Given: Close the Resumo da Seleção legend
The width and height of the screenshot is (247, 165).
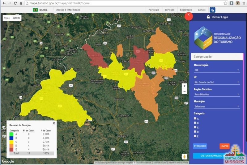Looking at the screenshot, I should coord(54,123).
